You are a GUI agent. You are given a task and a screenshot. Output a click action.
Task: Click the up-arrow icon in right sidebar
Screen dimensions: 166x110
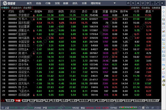tap(164, 12)
